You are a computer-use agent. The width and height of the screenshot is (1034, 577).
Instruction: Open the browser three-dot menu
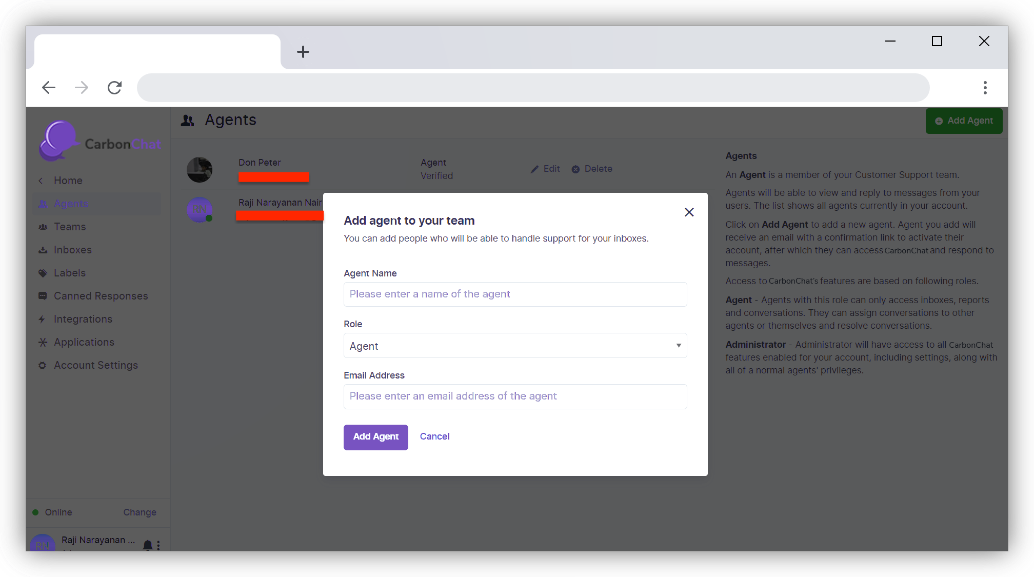tap(985, 88)
